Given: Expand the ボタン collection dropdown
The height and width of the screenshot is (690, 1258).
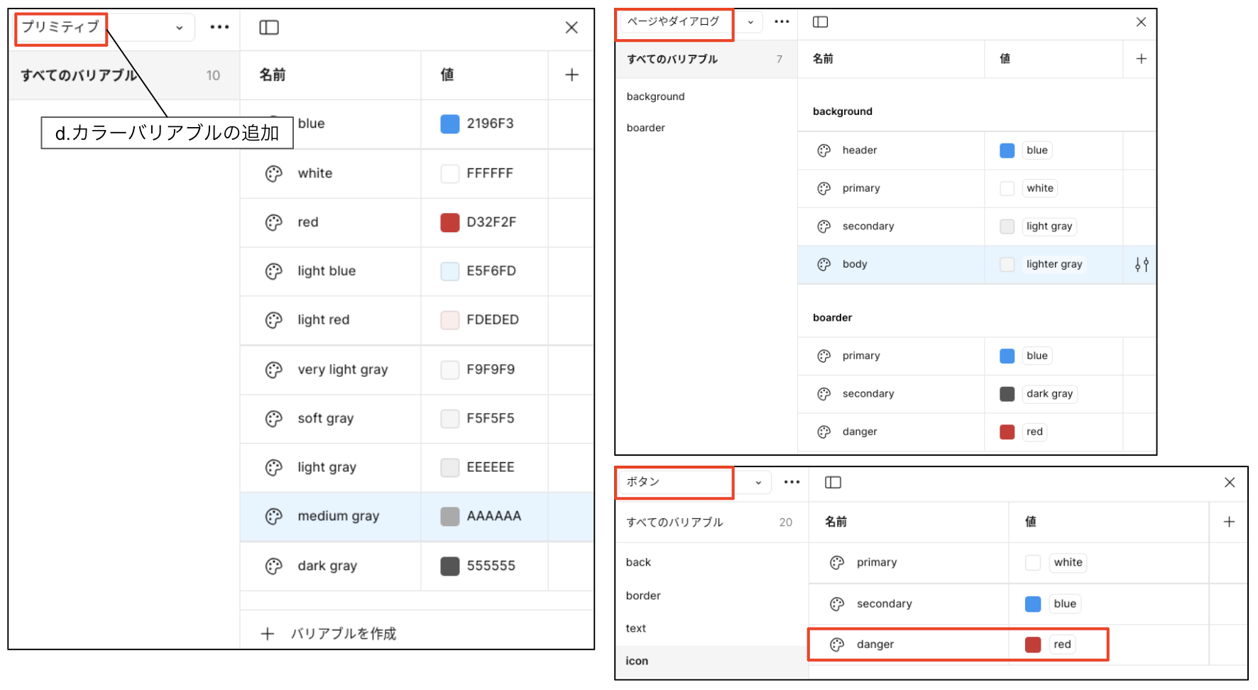Looking at the screenshot, I should click(x=758, y=483).
